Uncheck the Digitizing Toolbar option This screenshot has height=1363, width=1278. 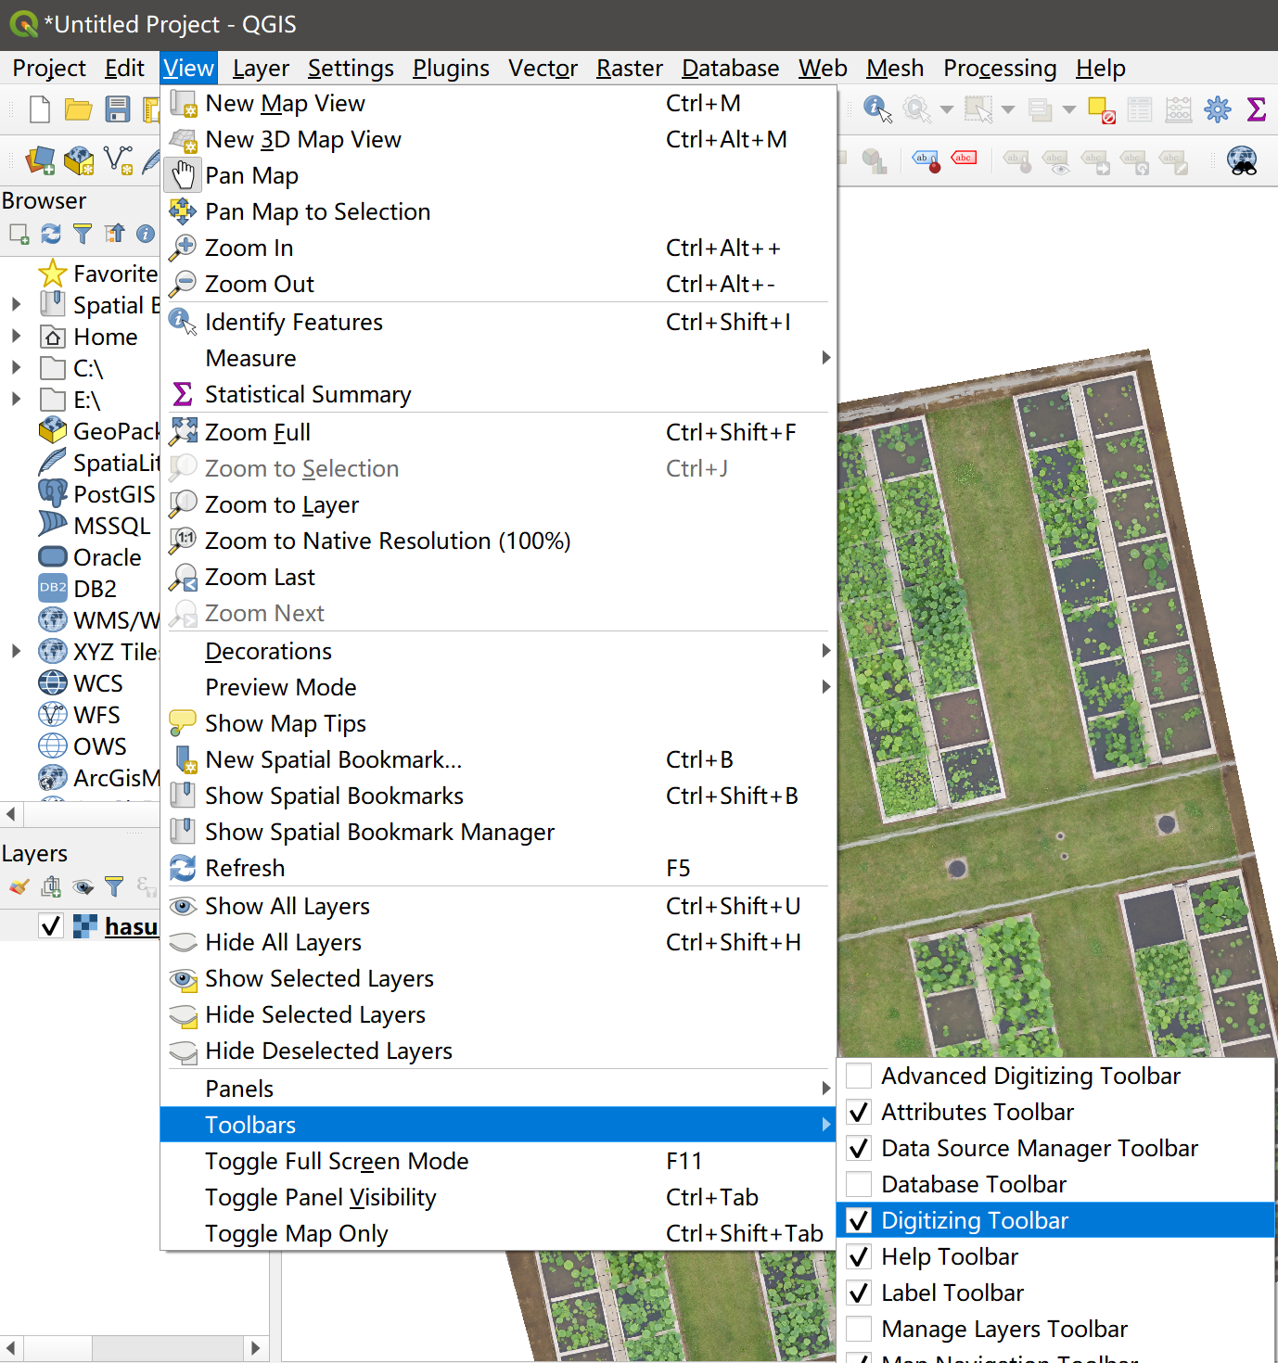click(859, 1220)
